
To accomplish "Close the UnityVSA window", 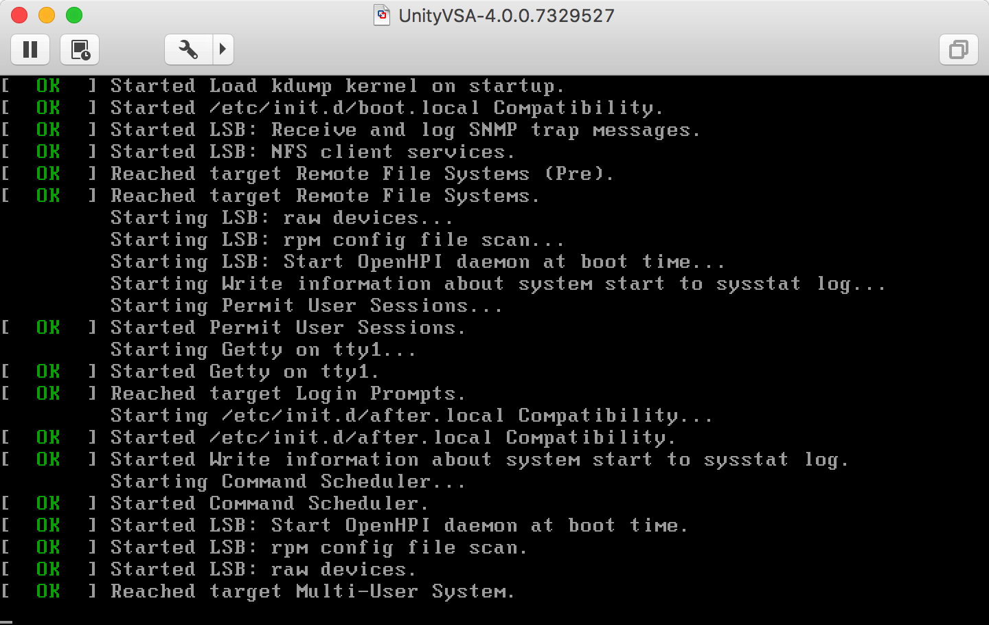I will pos(19,15).
